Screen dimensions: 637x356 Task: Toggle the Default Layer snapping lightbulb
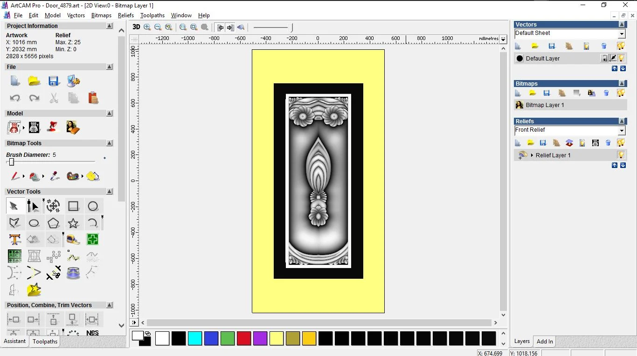tap(622, 58)
